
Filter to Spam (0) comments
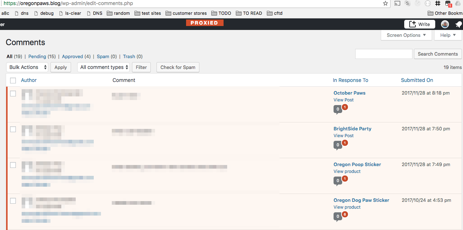(107, 56)
